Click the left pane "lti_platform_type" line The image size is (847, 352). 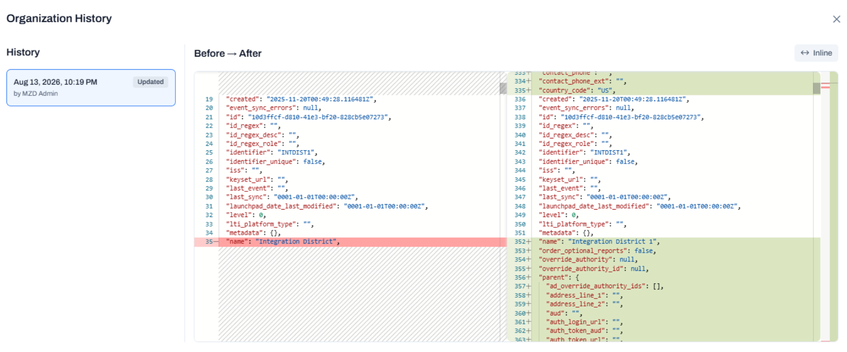coord(269,224)
